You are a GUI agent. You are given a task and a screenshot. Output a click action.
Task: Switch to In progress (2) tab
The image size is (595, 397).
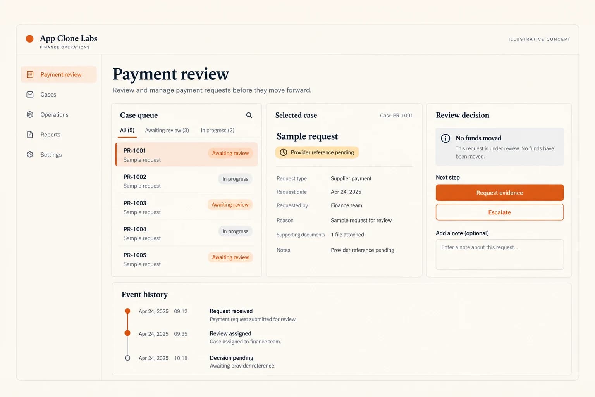(x=217, y=131)
